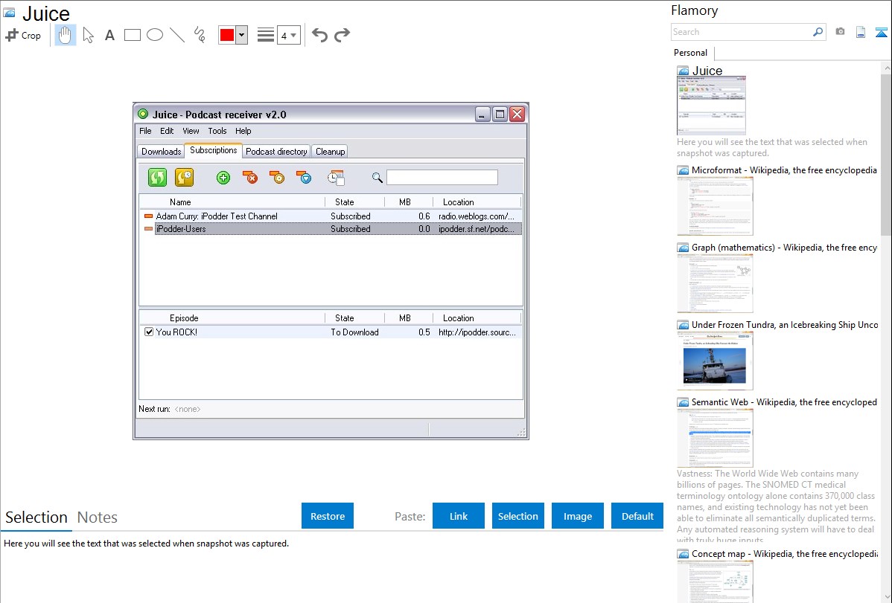The image size is (892, 603).
Task: Click the Paste Default button
Action: point(637,516)
